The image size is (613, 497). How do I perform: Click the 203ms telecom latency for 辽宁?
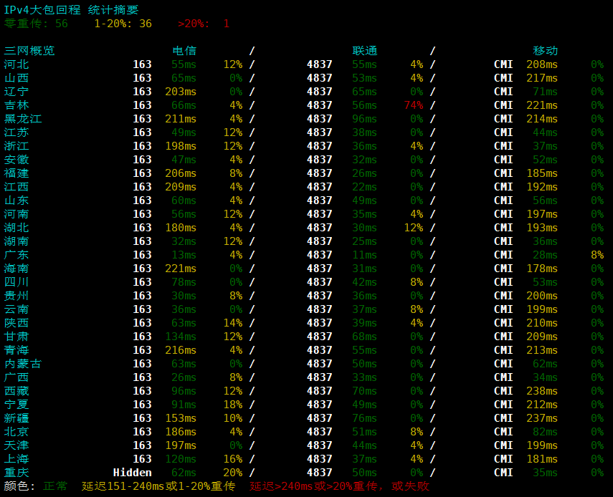pos(181,92)
